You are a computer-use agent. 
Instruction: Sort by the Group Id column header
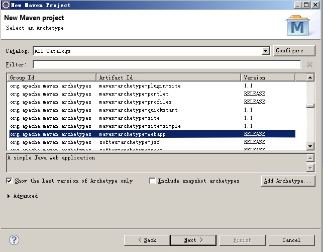(52, 77)
